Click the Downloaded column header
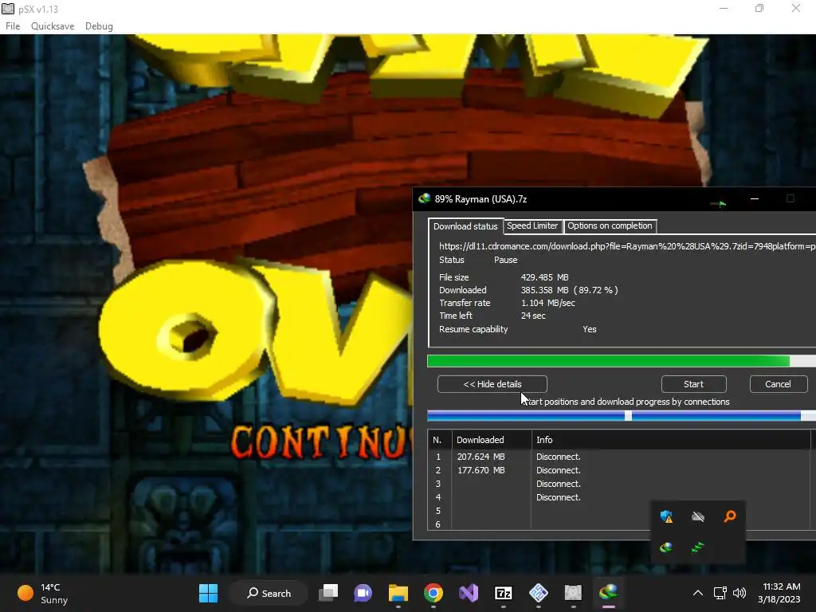 491,440
